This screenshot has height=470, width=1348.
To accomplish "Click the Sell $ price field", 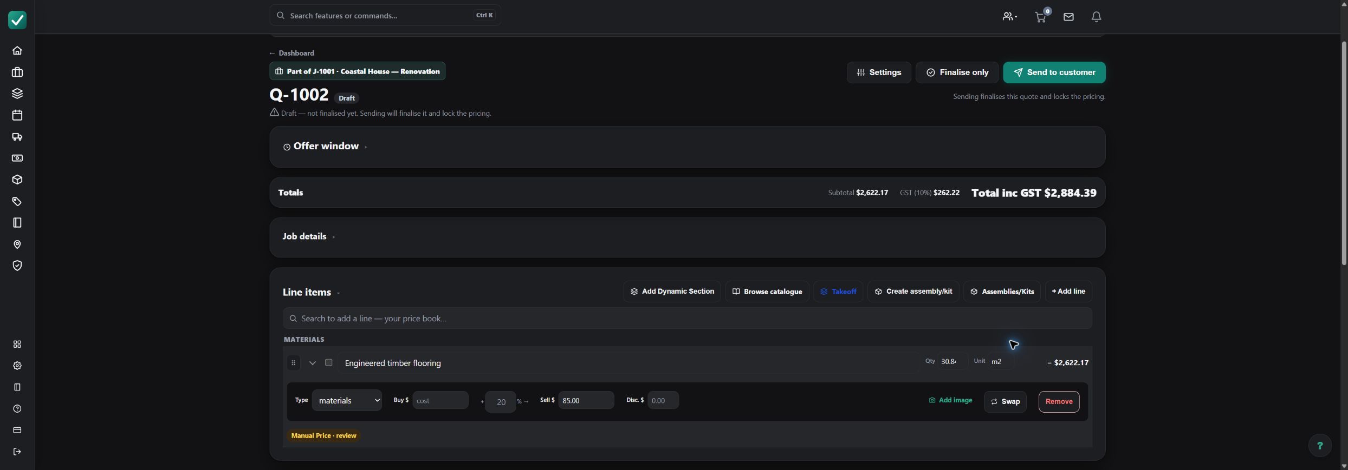I will pyautogui.click(x=586, y=400).
